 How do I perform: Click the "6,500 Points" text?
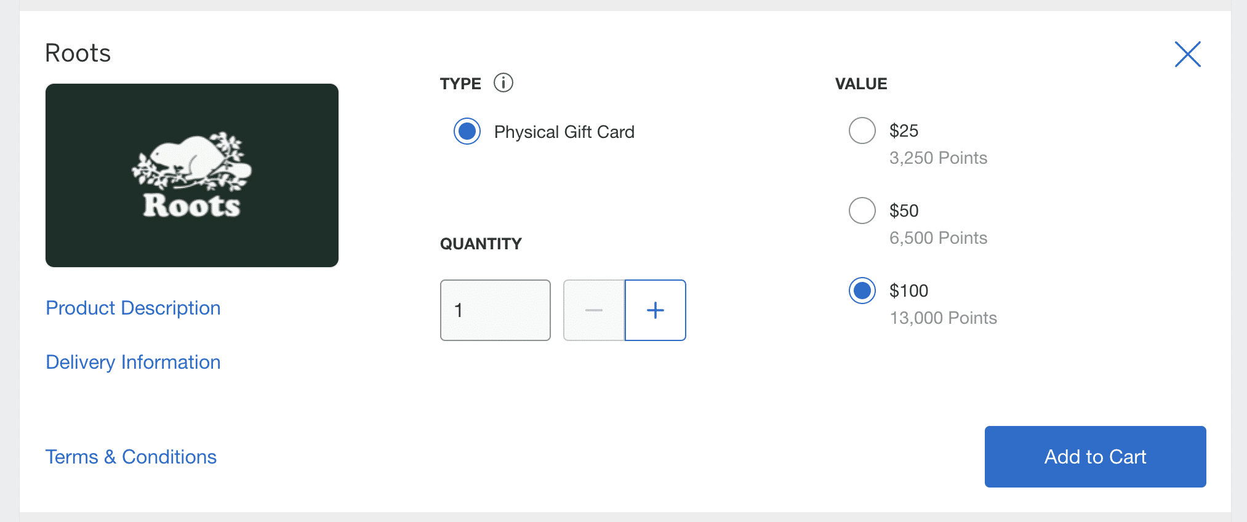(938, 238)
